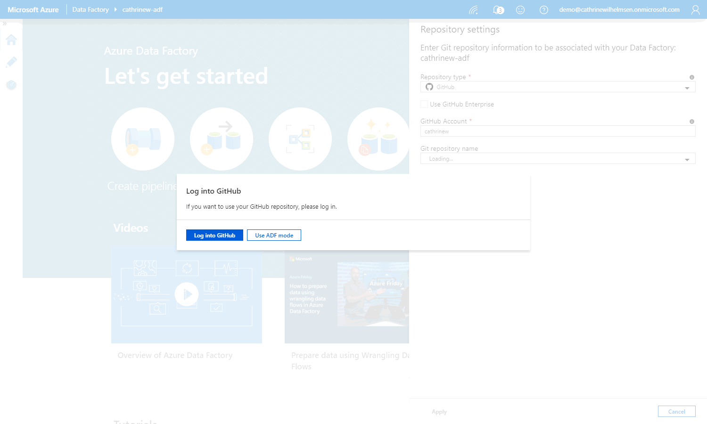Click the feedback smiley icon
The height and width of the screenshot is (424, 707).
pyautogui.click(x=520, y=10)
